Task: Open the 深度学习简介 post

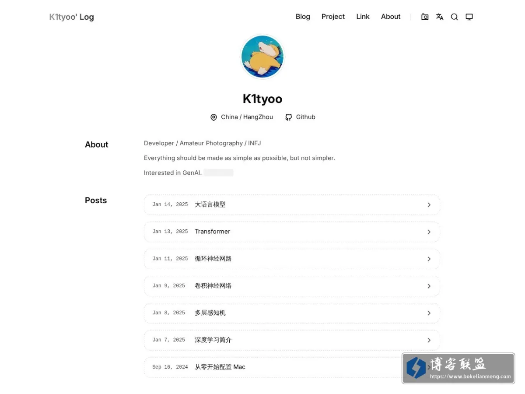Action: (292, 340)
